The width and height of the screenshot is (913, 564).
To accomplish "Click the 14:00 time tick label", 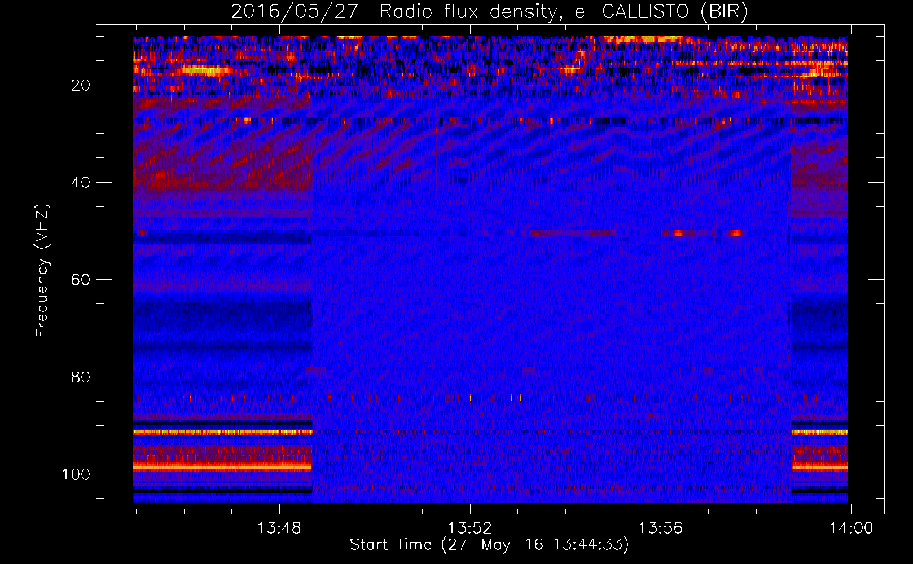I will tap(851, 528).
